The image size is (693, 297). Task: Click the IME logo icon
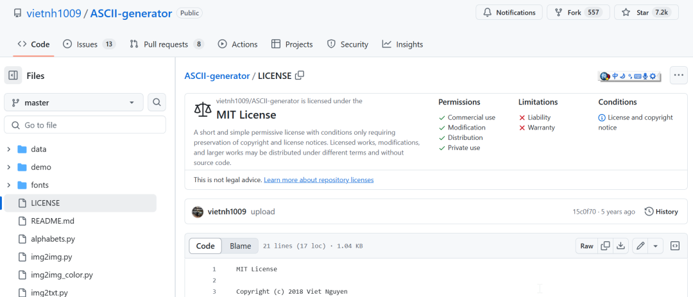coord(604,76)
